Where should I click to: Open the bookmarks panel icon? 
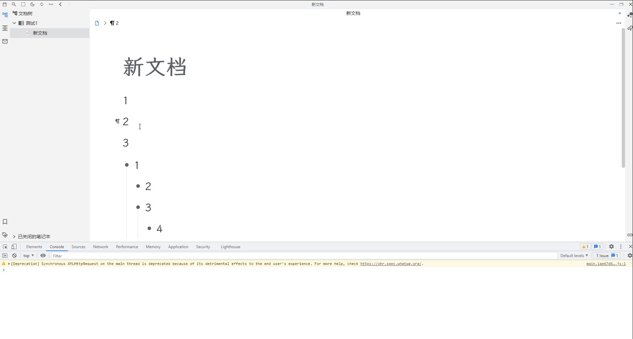pyautogui.click(x=5, y=222)
